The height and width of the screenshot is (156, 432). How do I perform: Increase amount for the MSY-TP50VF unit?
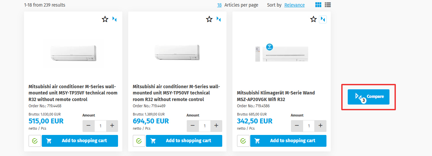click(216, 126)
